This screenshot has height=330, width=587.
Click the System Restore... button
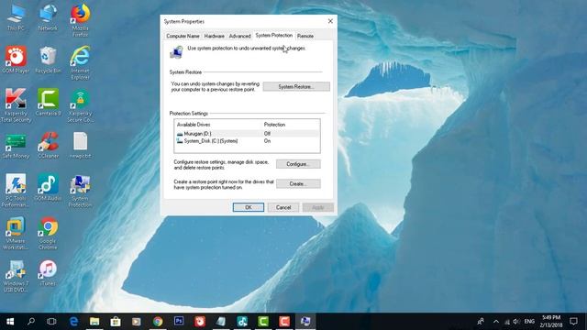(x=296, y=86)
